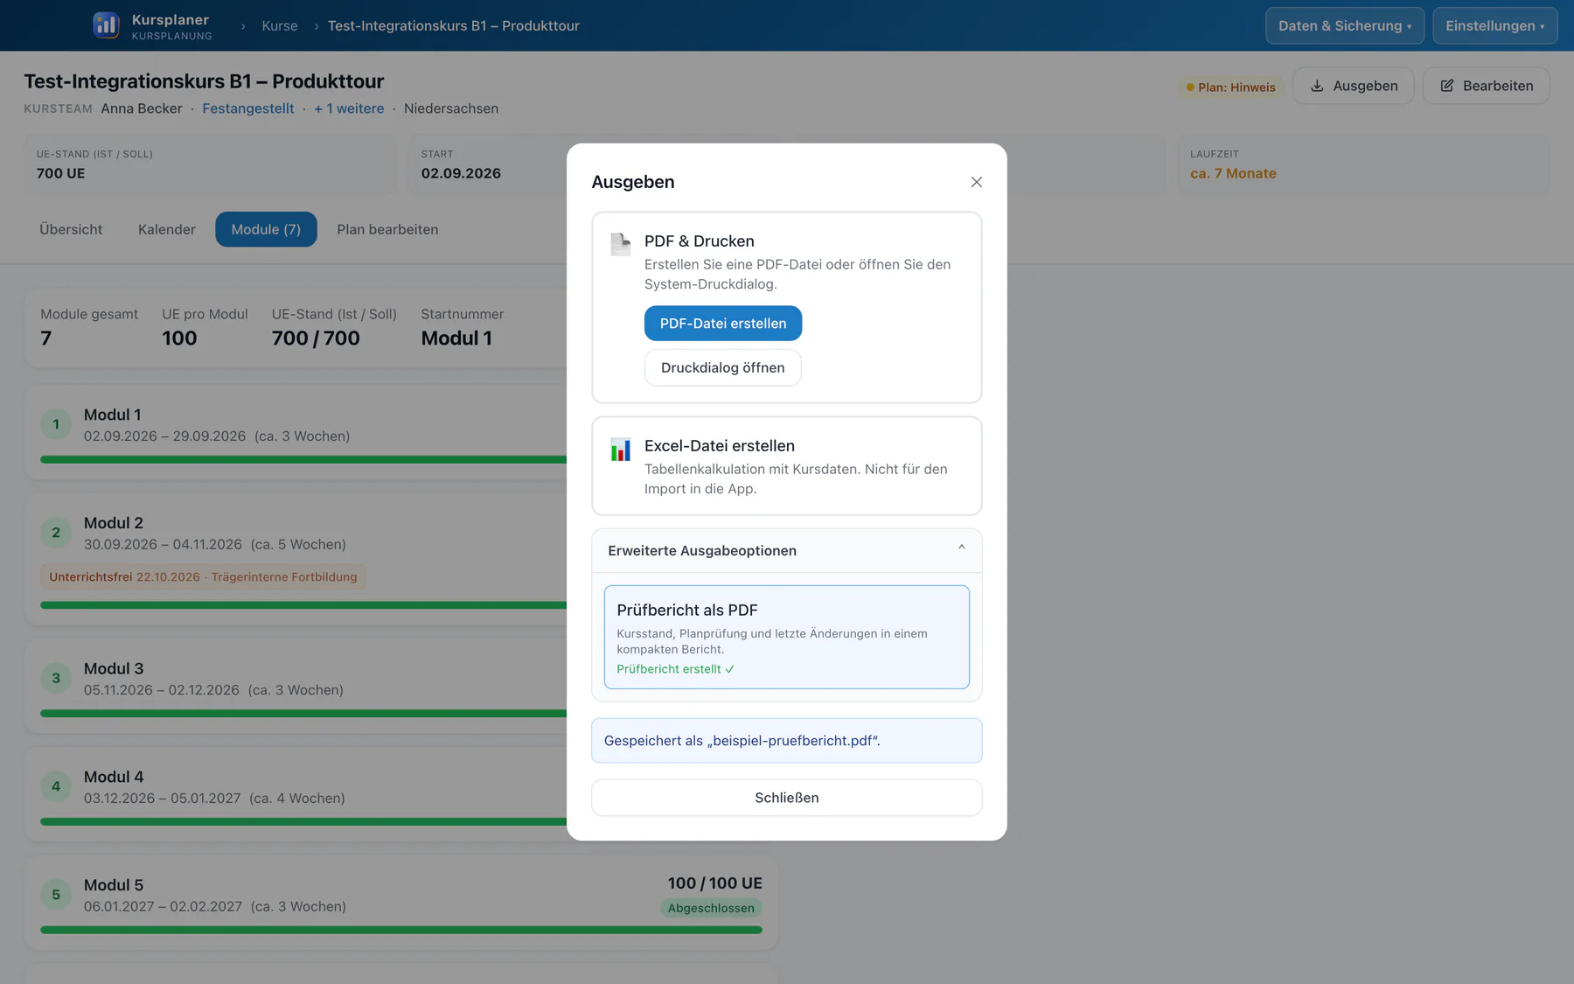Expand the + 1 weitere team link
The image size is (1574, 984).
tap(349, 108)
